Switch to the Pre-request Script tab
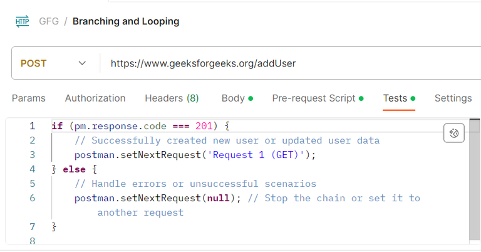 coord(318,98)
